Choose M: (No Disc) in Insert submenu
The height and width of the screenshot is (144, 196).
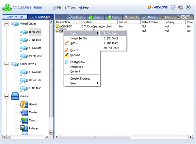pos(113,48)
